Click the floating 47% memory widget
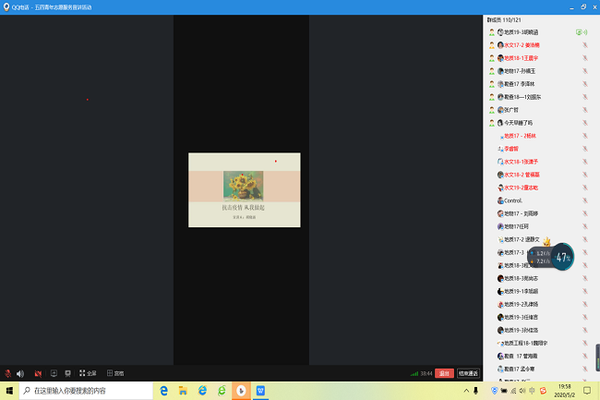Viewport: 600px width, 400px height. coord(562,257)
